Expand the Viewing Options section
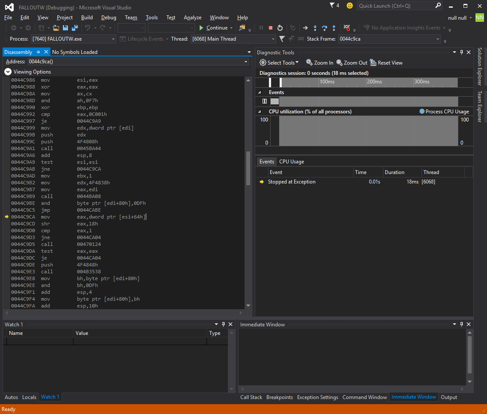 tap(8, 72)
